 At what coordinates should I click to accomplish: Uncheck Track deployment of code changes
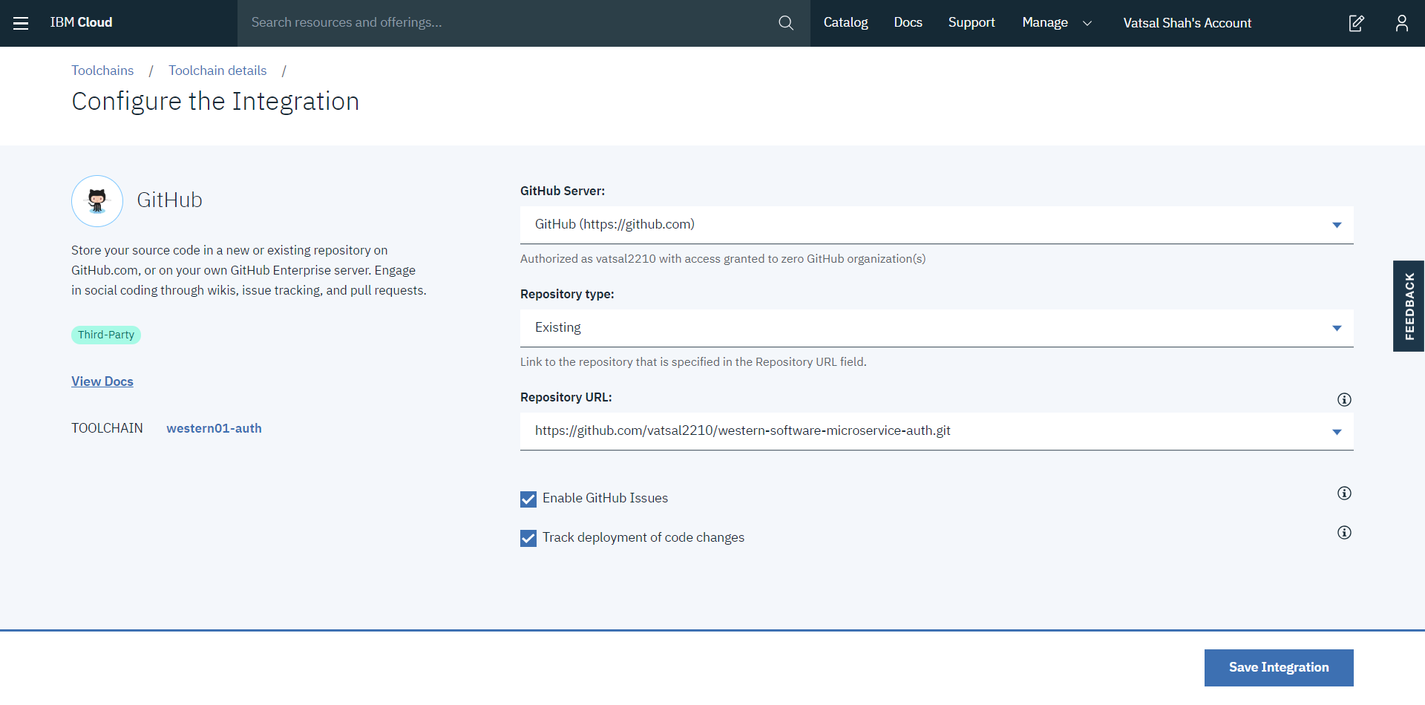tap(528, 539)
